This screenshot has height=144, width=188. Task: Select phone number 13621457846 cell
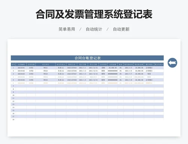[x=72, y=71]
